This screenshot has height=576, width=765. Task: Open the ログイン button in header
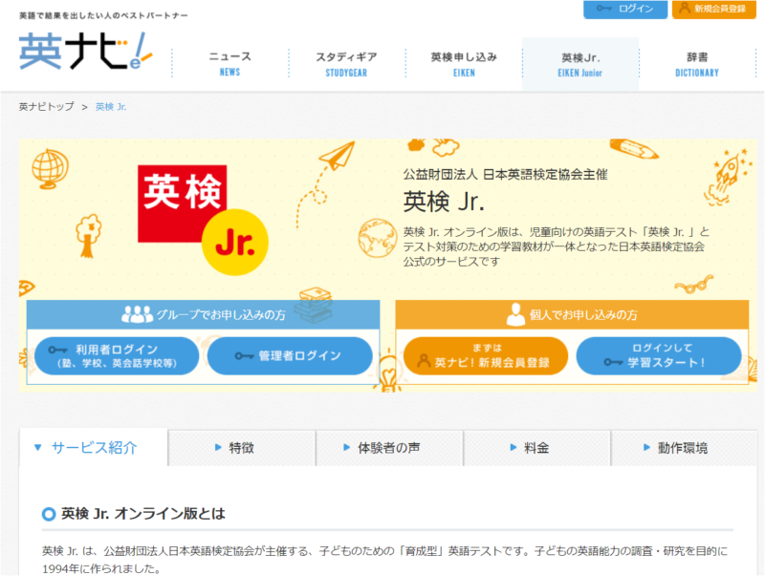pyautogui.click(x=625, y=10)
